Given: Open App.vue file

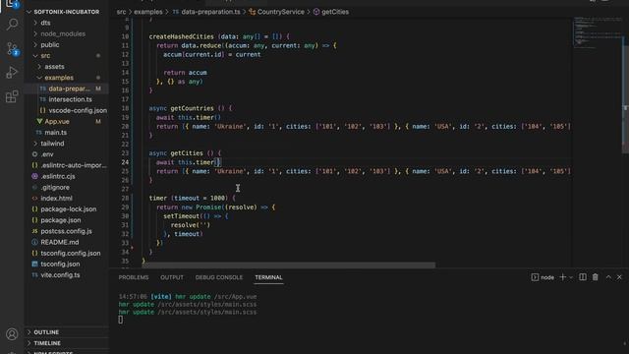Looking at the screenshot, I should 57,121.
